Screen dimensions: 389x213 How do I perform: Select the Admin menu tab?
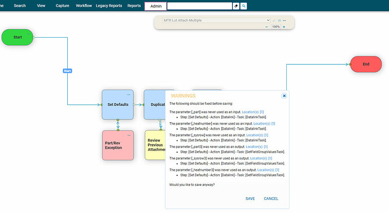[x=156, y=6]
